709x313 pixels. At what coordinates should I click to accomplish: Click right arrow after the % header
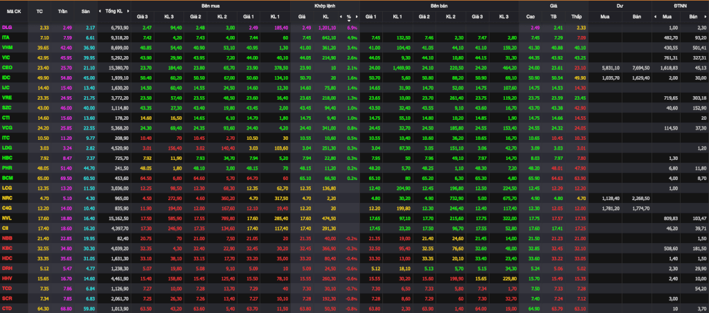coord(357,17)
